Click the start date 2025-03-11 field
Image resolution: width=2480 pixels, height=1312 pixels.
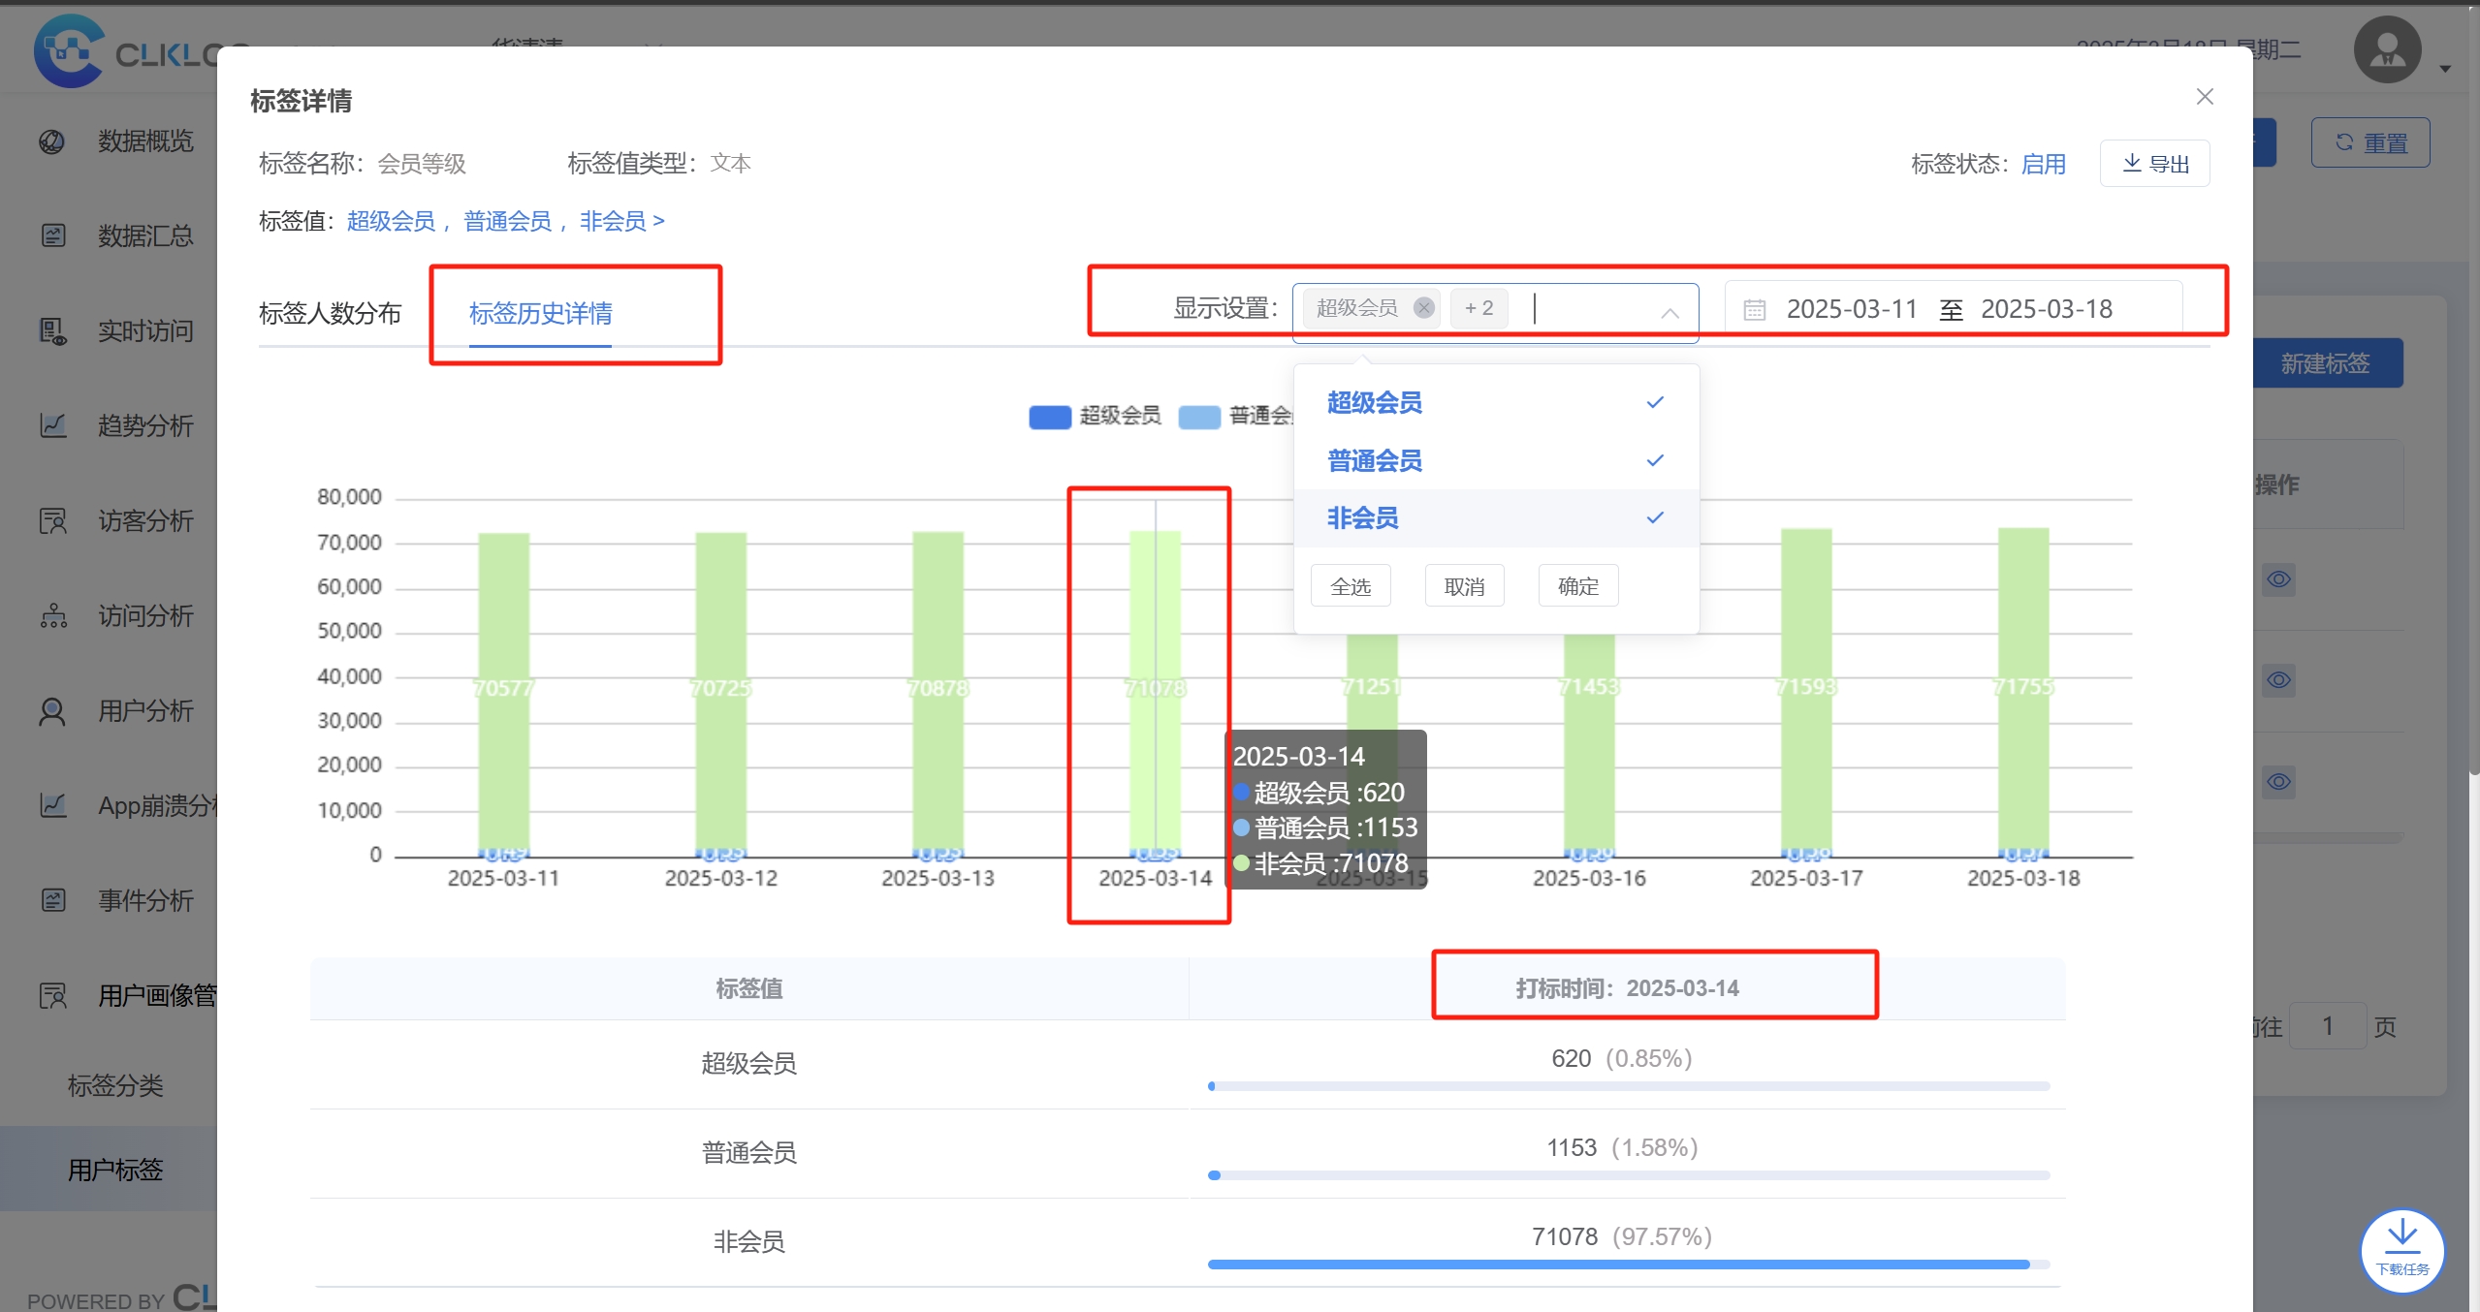[x=1851, y=309]
